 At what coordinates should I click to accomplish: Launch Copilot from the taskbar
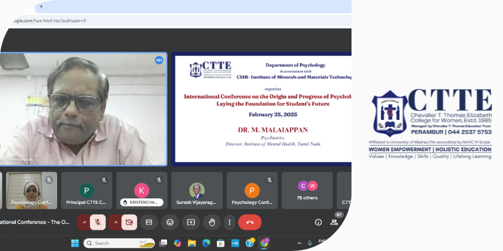coord(177,243)
